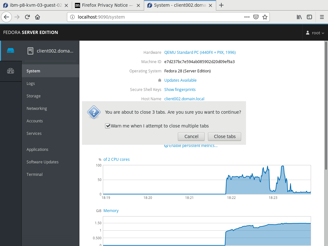Image resolution: width=328 pixels, height=246 pixels.
Task: Expand the client002.doma... host selector
Action: 50,51
